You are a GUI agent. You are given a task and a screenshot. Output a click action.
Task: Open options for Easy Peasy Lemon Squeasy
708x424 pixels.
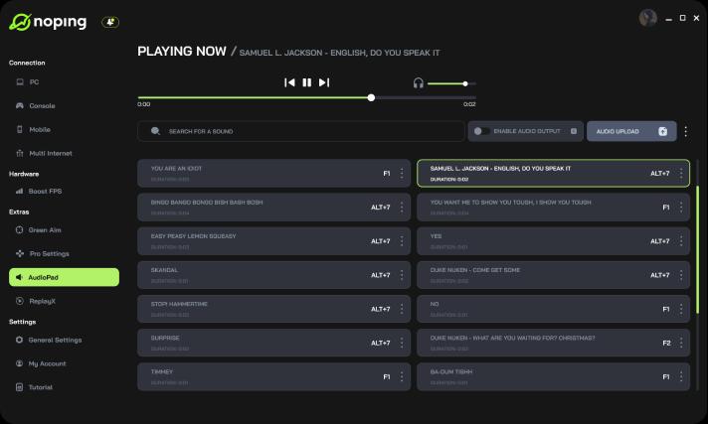402,241
